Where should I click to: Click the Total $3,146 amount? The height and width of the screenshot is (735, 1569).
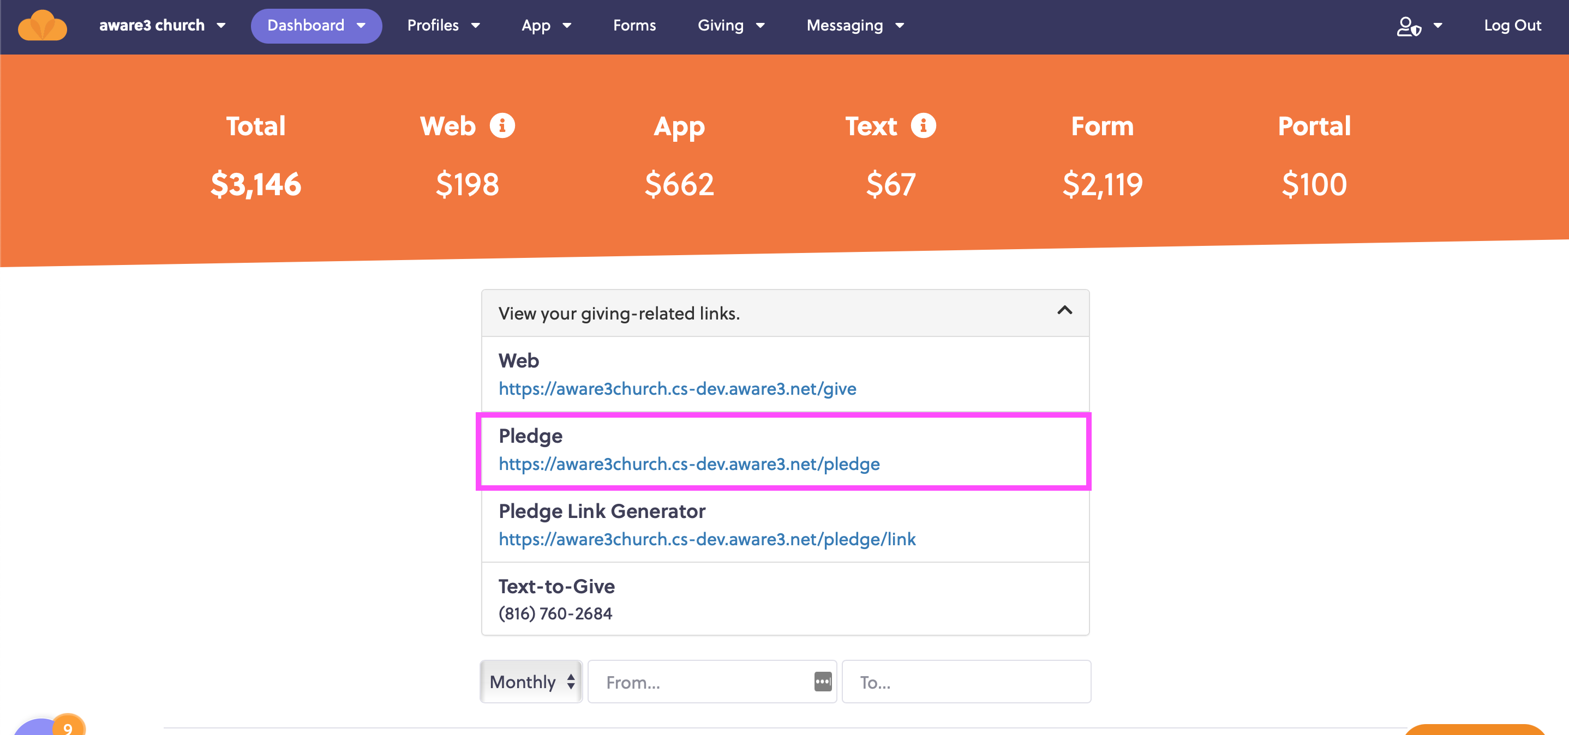click(256, 184)
